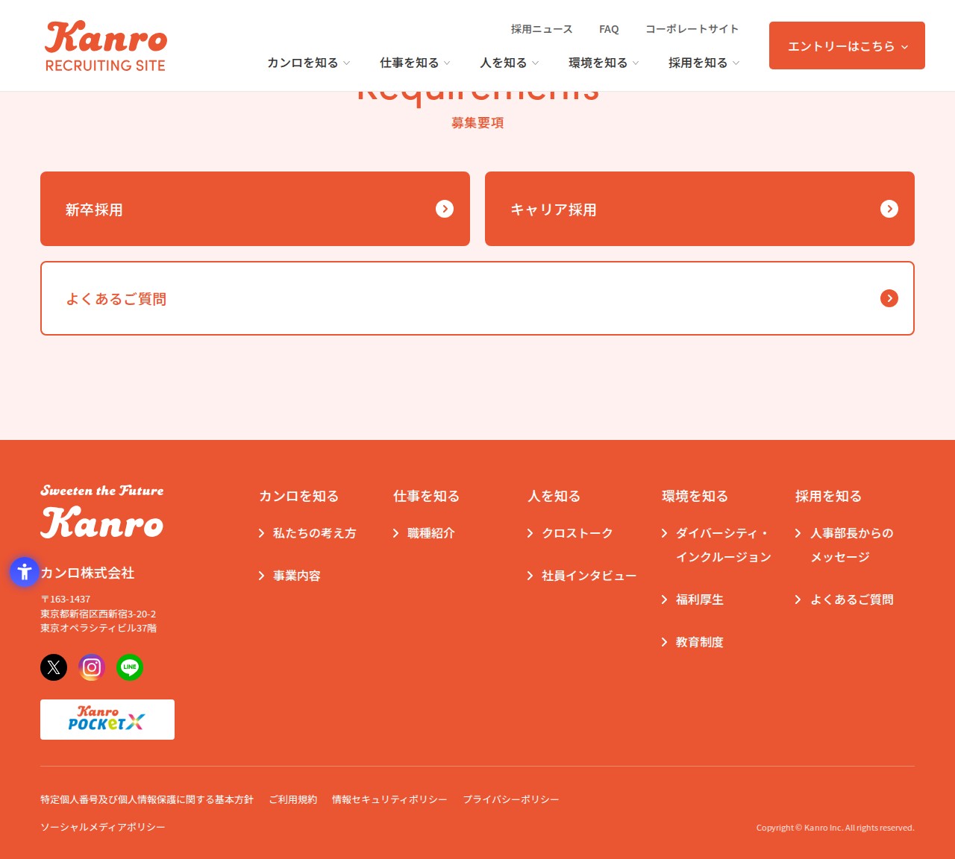The image size is (955, 859).
Task: Click footer heading カンロを知る
Action: tap(298, 496)
